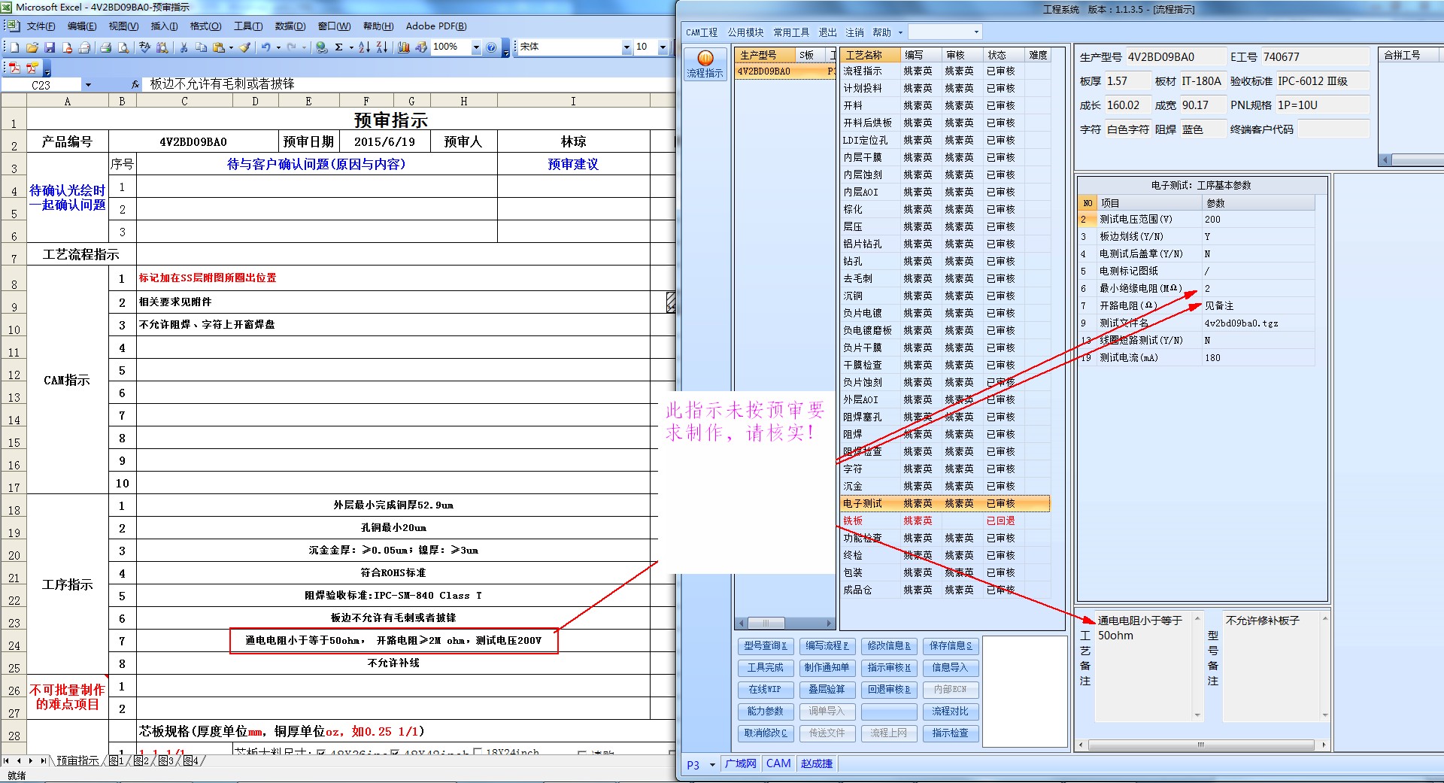Click the New workbook icon in Excel
1444x783 pixels.
coord(14,47)
